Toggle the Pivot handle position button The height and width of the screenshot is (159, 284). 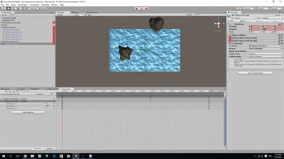pyautogui.click(x=33, y=8)
